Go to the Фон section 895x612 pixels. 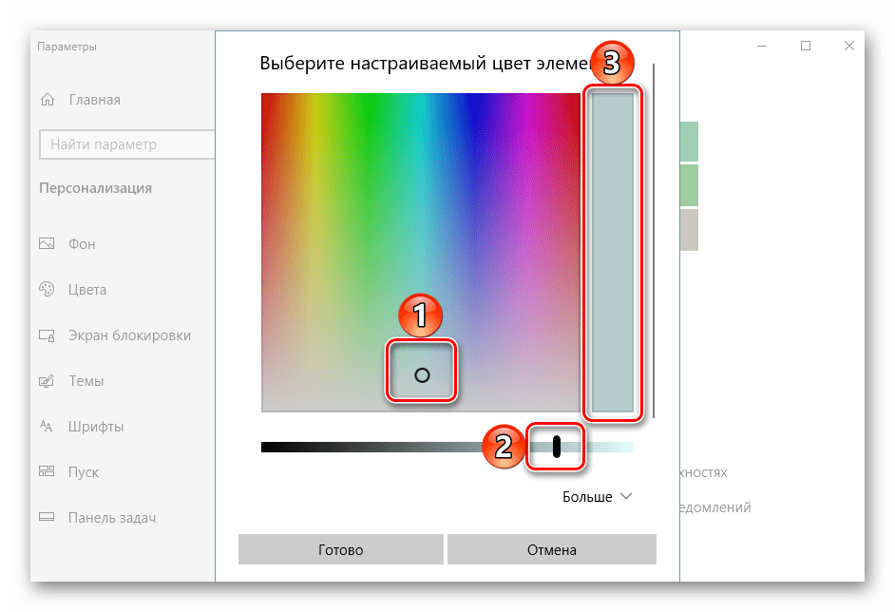pyautogui.click(x=83, y=244)
